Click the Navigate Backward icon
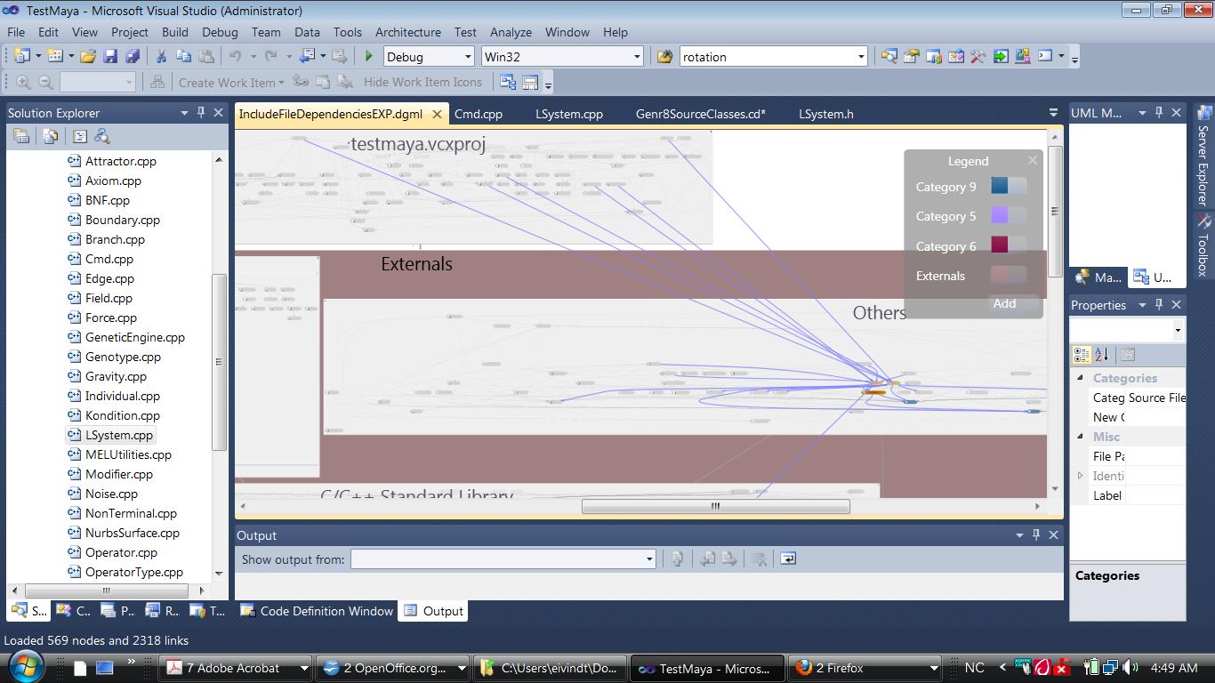Viewport: 1215px width, 683px height. click(x=308, y=56)
